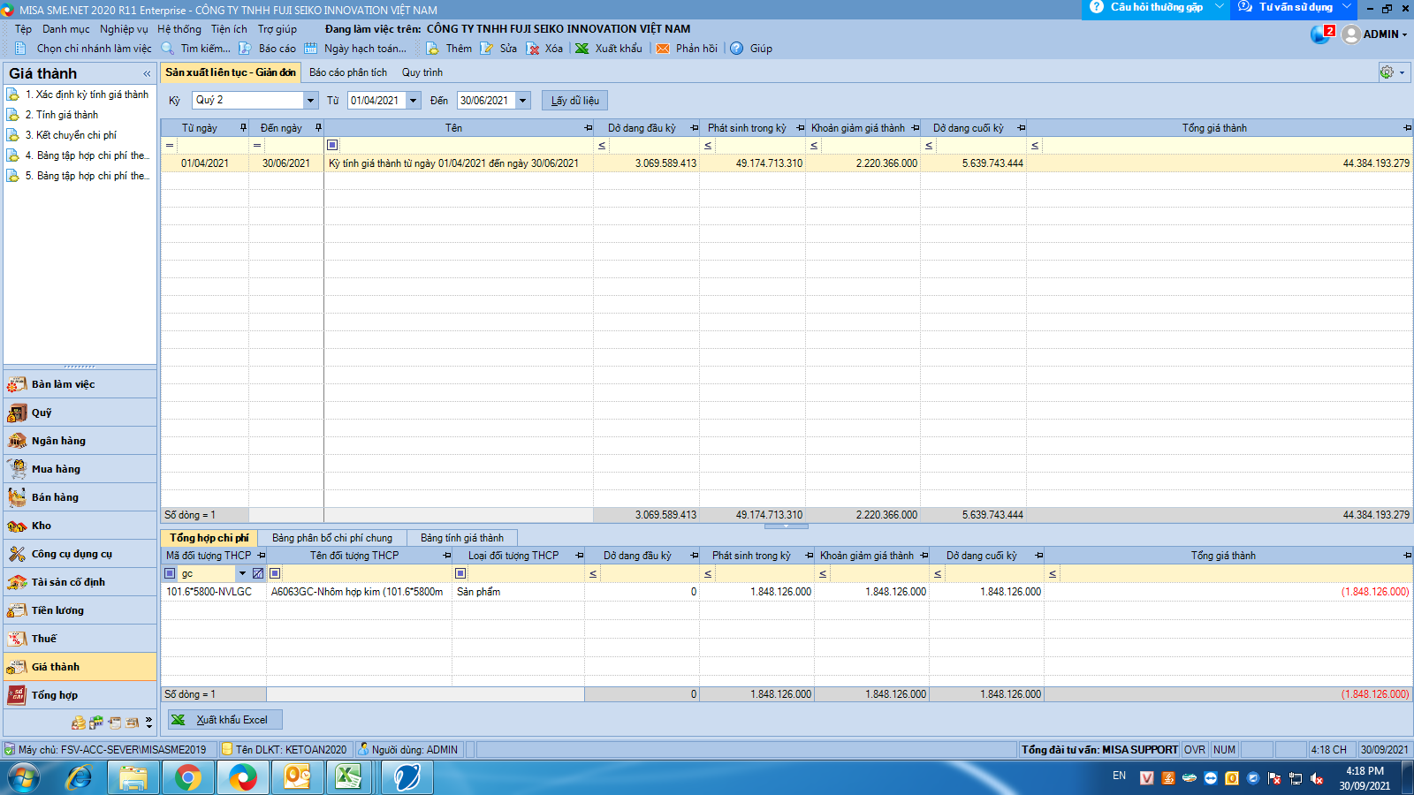Open the Tệp menu
Viewport: 1414px width, 795px height.
click(23, 29)
